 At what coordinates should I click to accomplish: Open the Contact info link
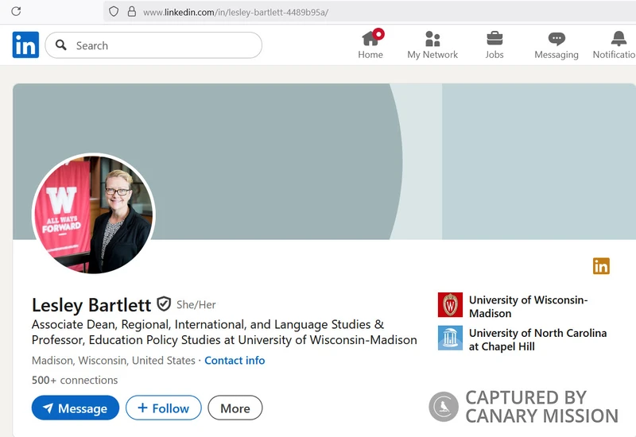[235, 361]
